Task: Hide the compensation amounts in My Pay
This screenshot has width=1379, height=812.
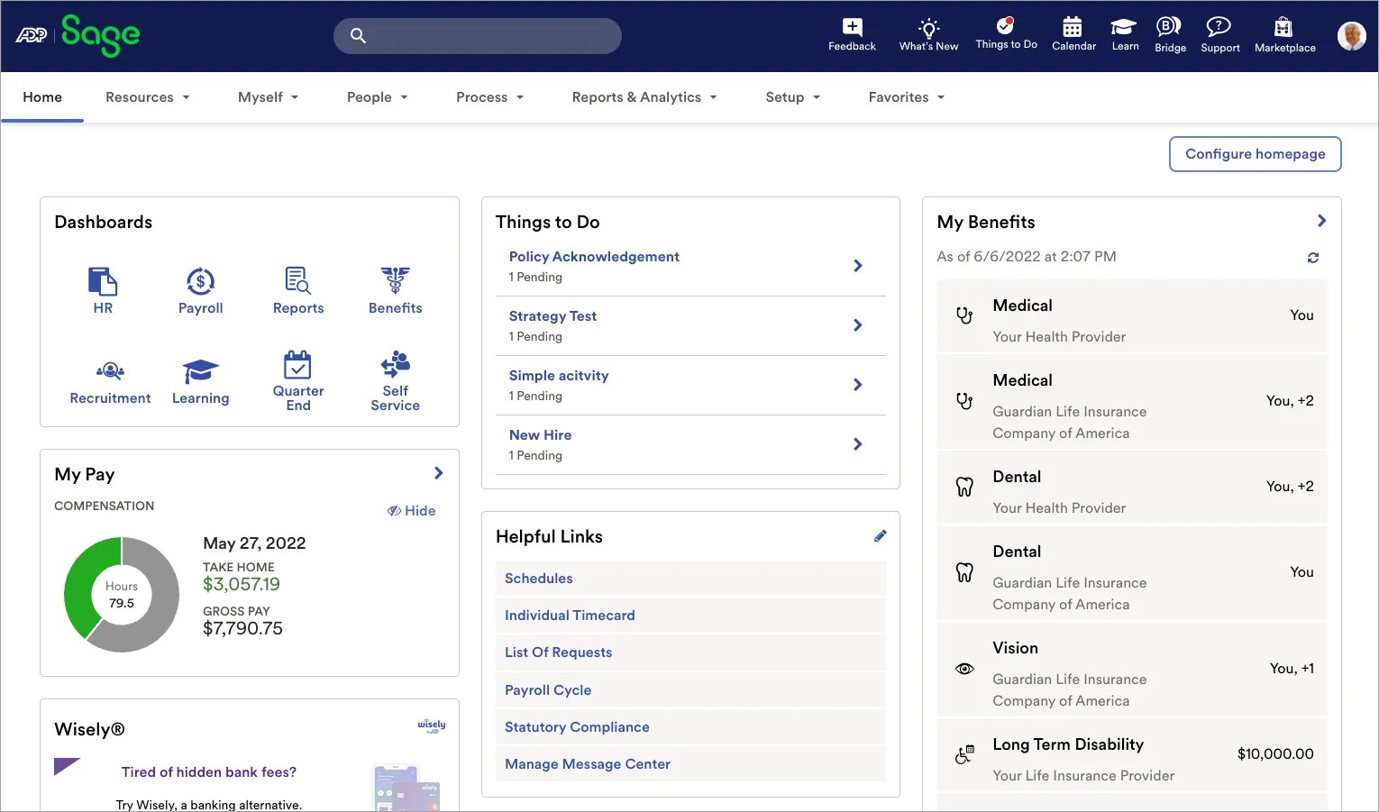Action: tap(412, 510)
